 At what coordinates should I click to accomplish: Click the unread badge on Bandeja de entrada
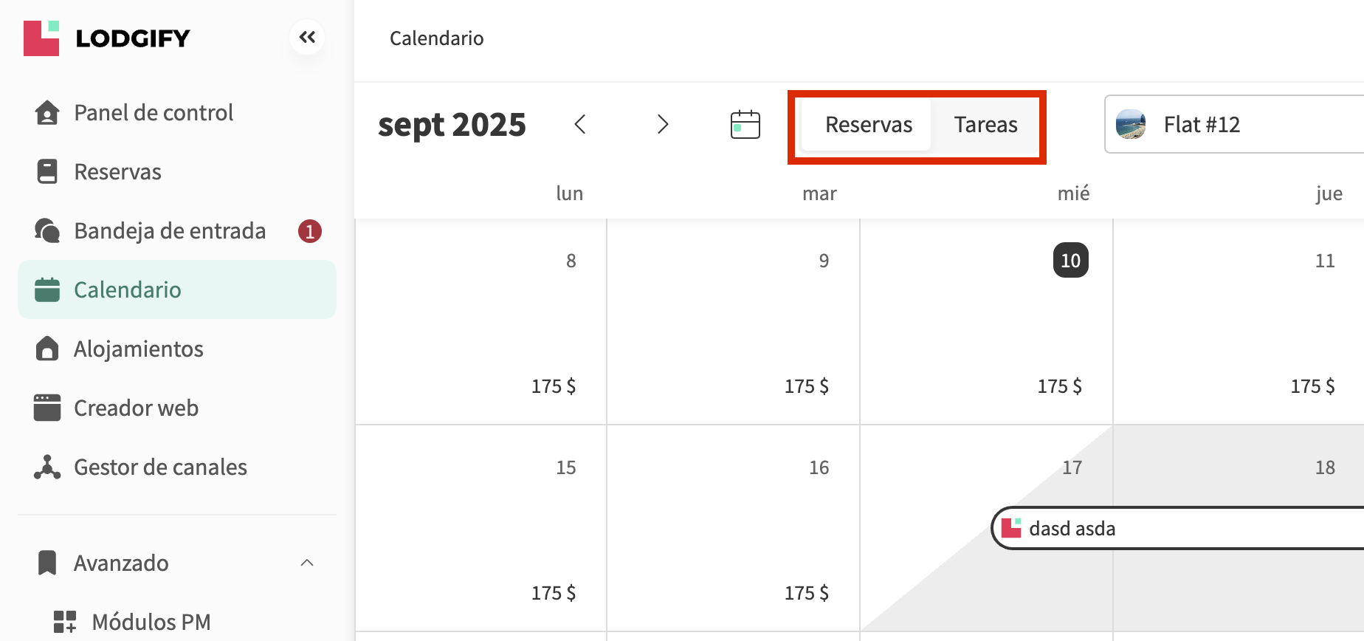(310, 231)
